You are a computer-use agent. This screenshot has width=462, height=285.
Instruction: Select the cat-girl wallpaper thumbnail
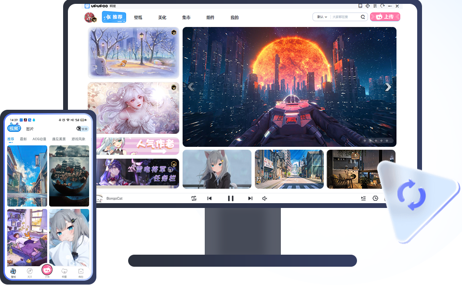click(x=217, y=169)
